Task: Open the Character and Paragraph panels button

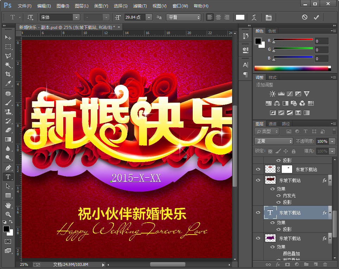Action: tap(269, 17)
